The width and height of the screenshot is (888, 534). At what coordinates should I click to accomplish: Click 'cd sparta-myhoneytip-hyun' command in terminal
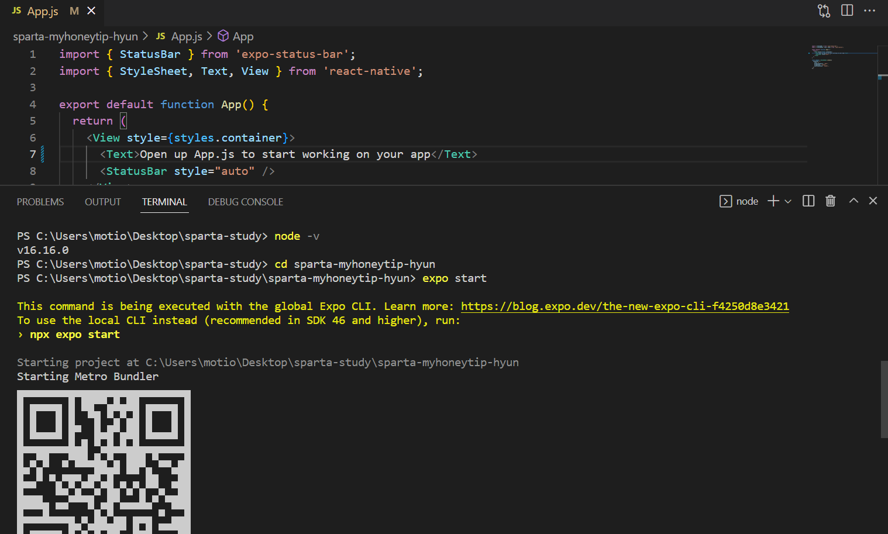pyautogui.click(x=355, y=264)
